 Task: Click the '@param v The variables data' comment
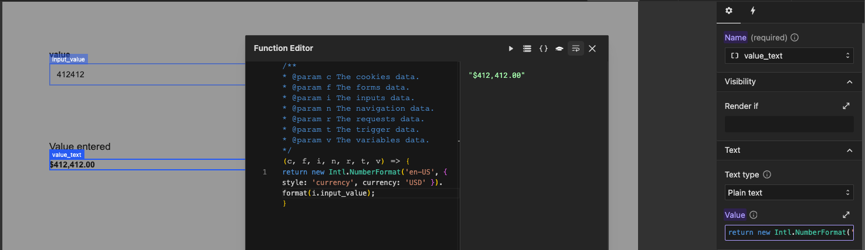click(x=355, y=140)
